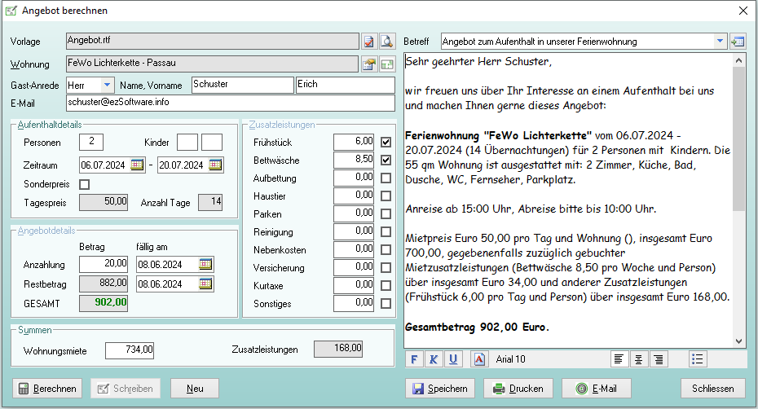Screen dimensions: 758x409
Task: Check the Parken option
Action: click(386, 213)
